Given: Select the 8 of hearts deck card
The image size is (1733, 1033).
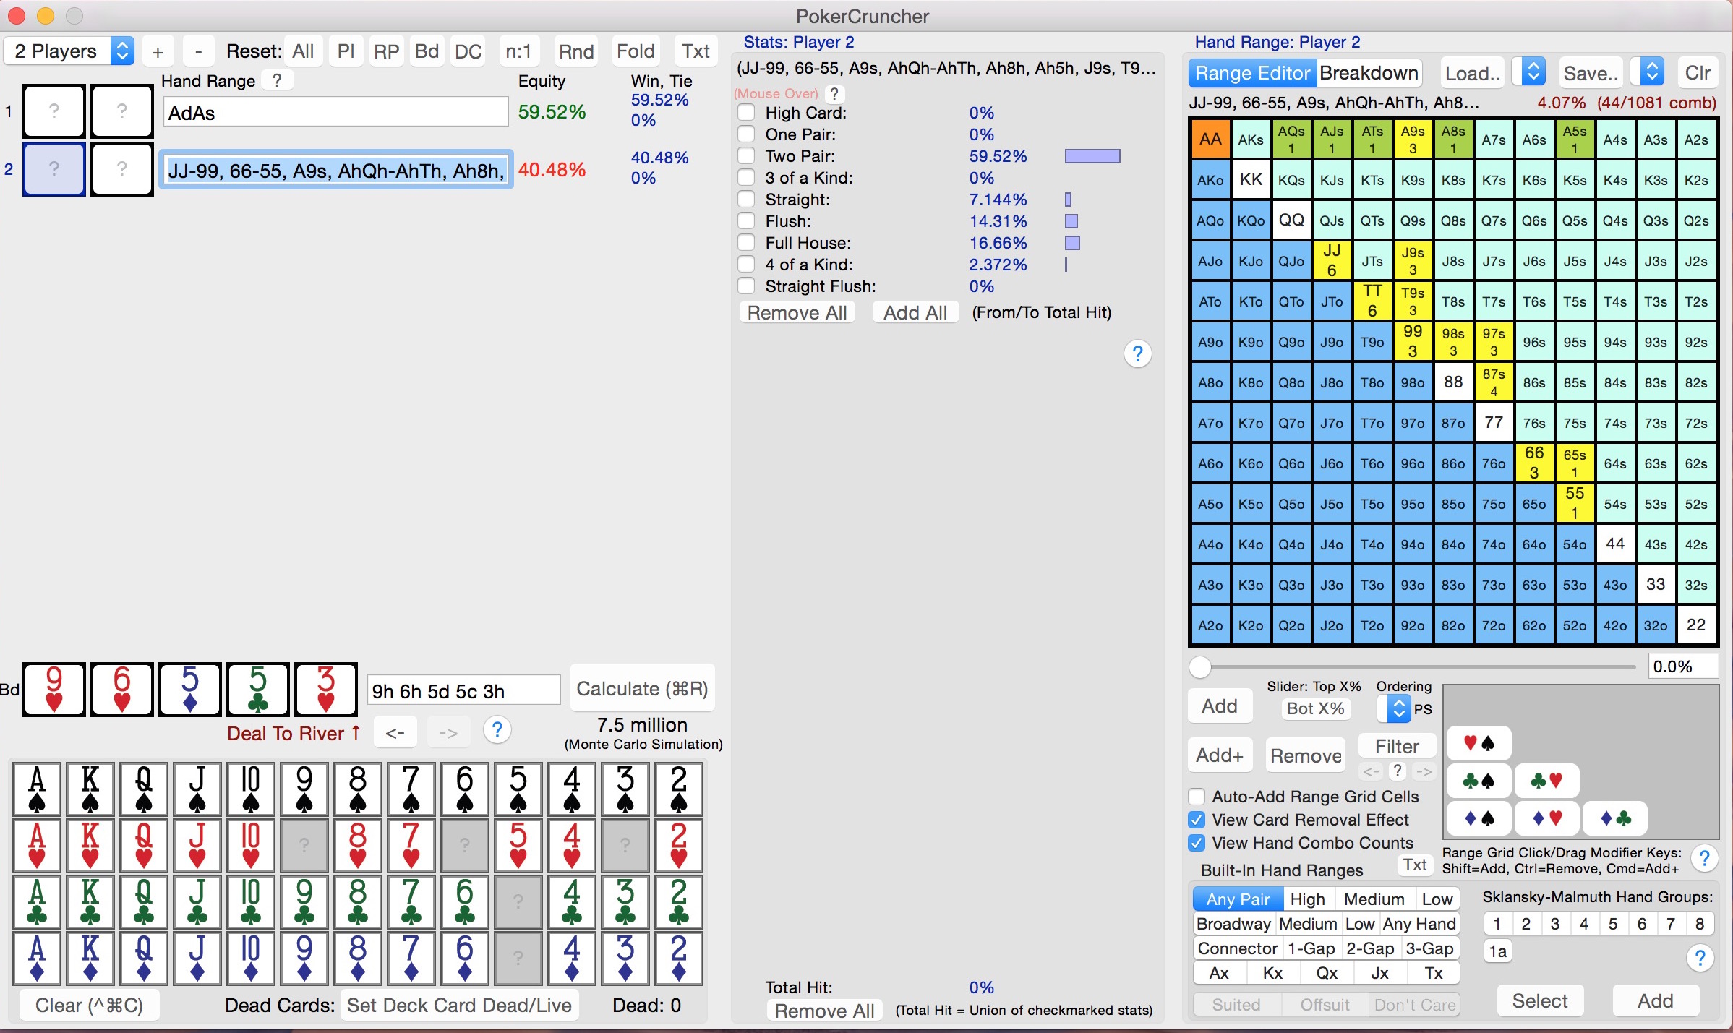Looking at the screenshot, I should (x=358, y=845).
